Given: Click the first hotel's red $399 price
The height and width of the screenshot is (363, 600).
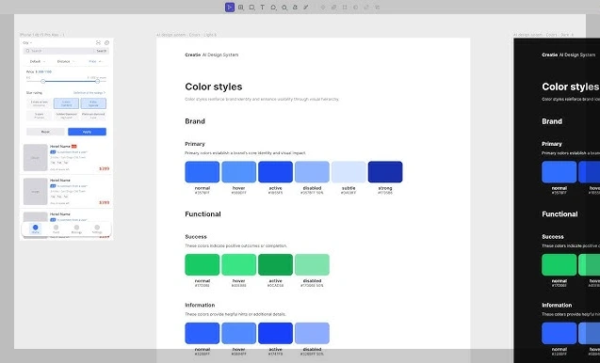Looking at the screenshot, I should pos(104,168).
